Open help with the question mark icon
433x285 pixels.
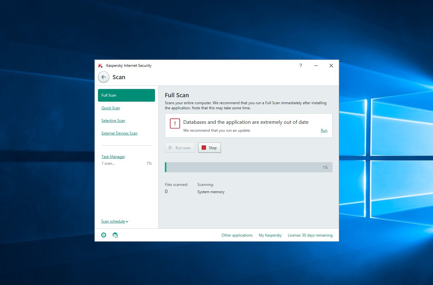coord(301,66)
